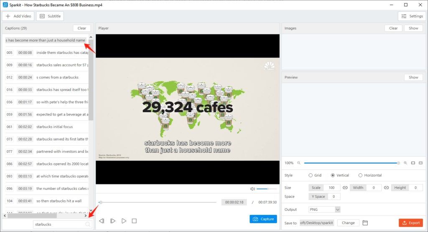Screen dimensions: 428x232
Task: Show preview at actual 1:1 size
Action: [x=420, y=163]
